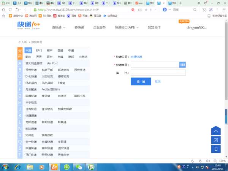Choose FedEx(国际件) courier

(x=51, y=89)
